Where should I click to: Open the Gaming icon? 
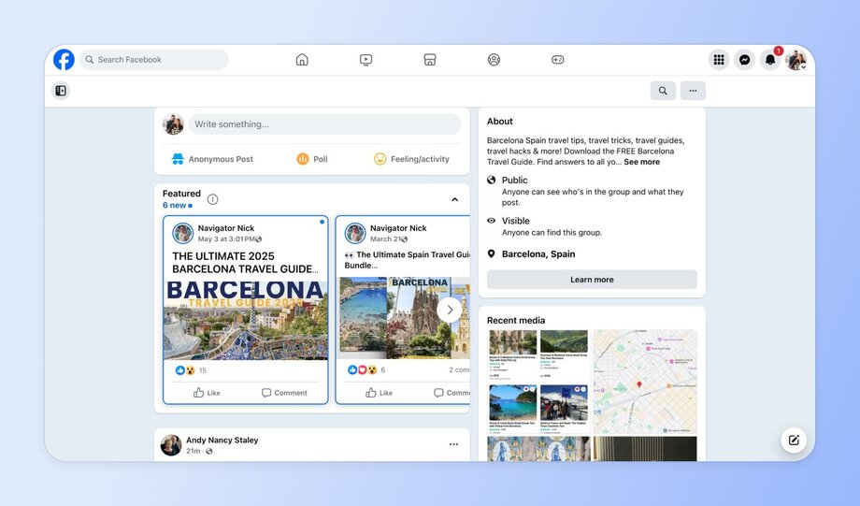pos(558,59)
